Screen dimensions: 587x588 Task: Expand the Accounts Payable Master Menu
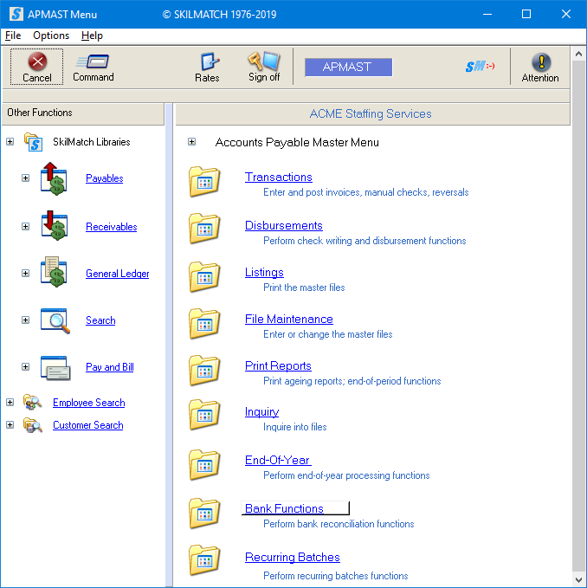(192, 142)
